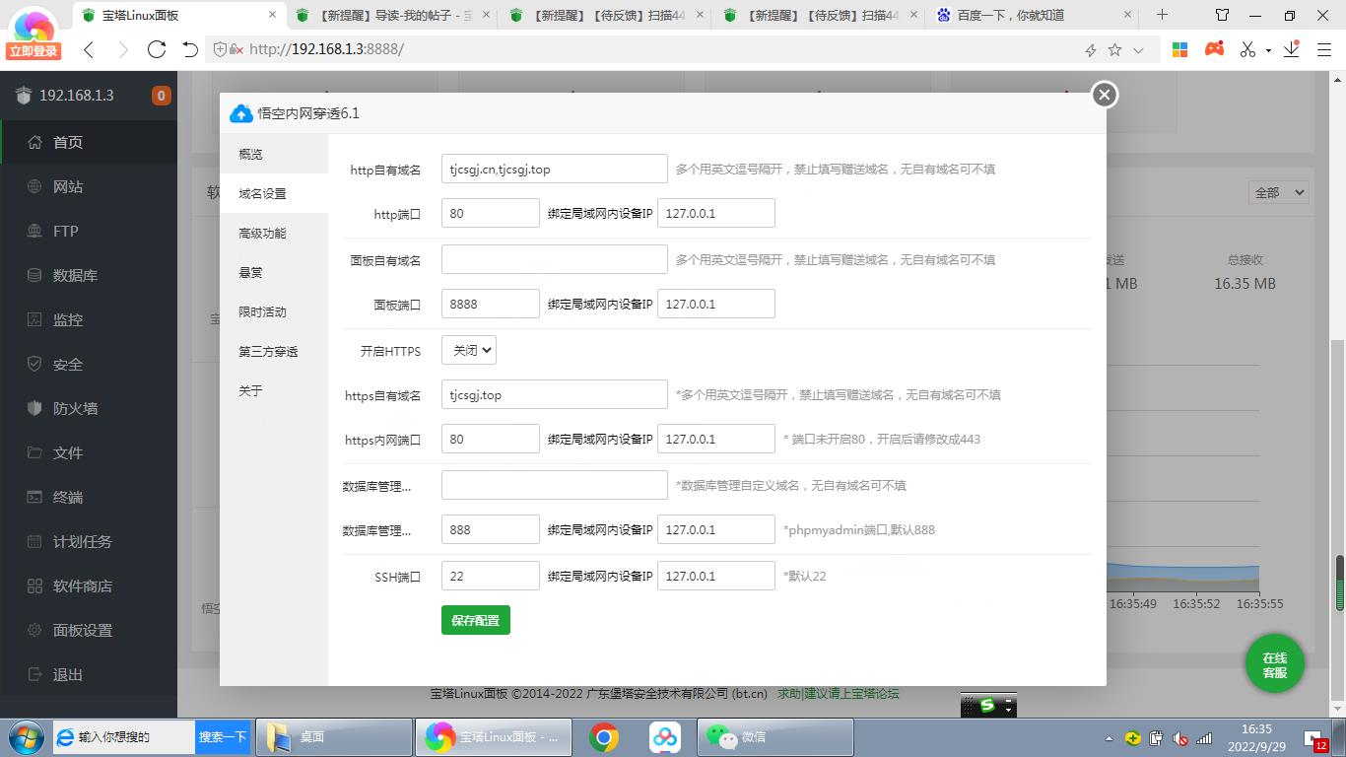Click the 微信 taskbar button
This screenshot has width=1346, height=757.
pos(775,736)
